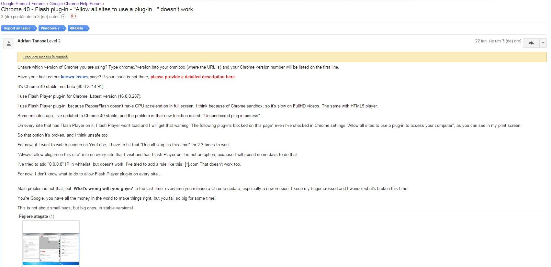
Task: Open the attached screenshot thumbnail
Action: point(51,243)
